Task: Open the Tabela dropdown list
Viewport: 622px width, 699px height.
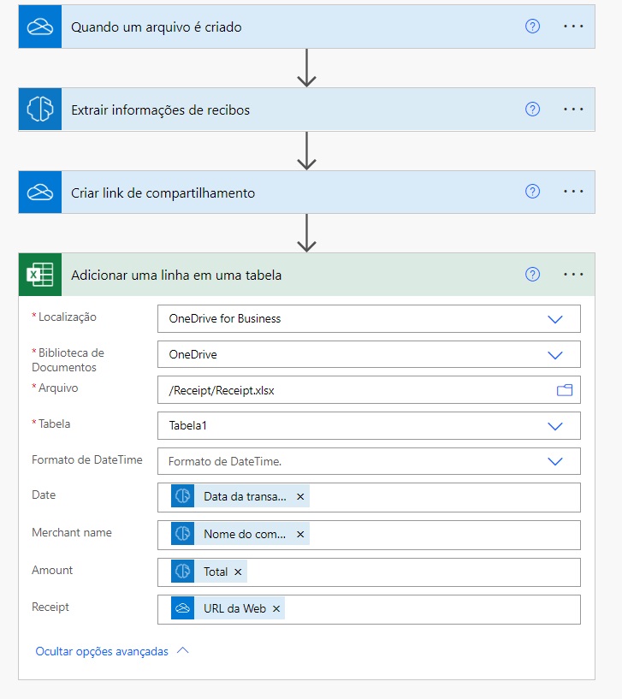Action: [x=554, y=425]
